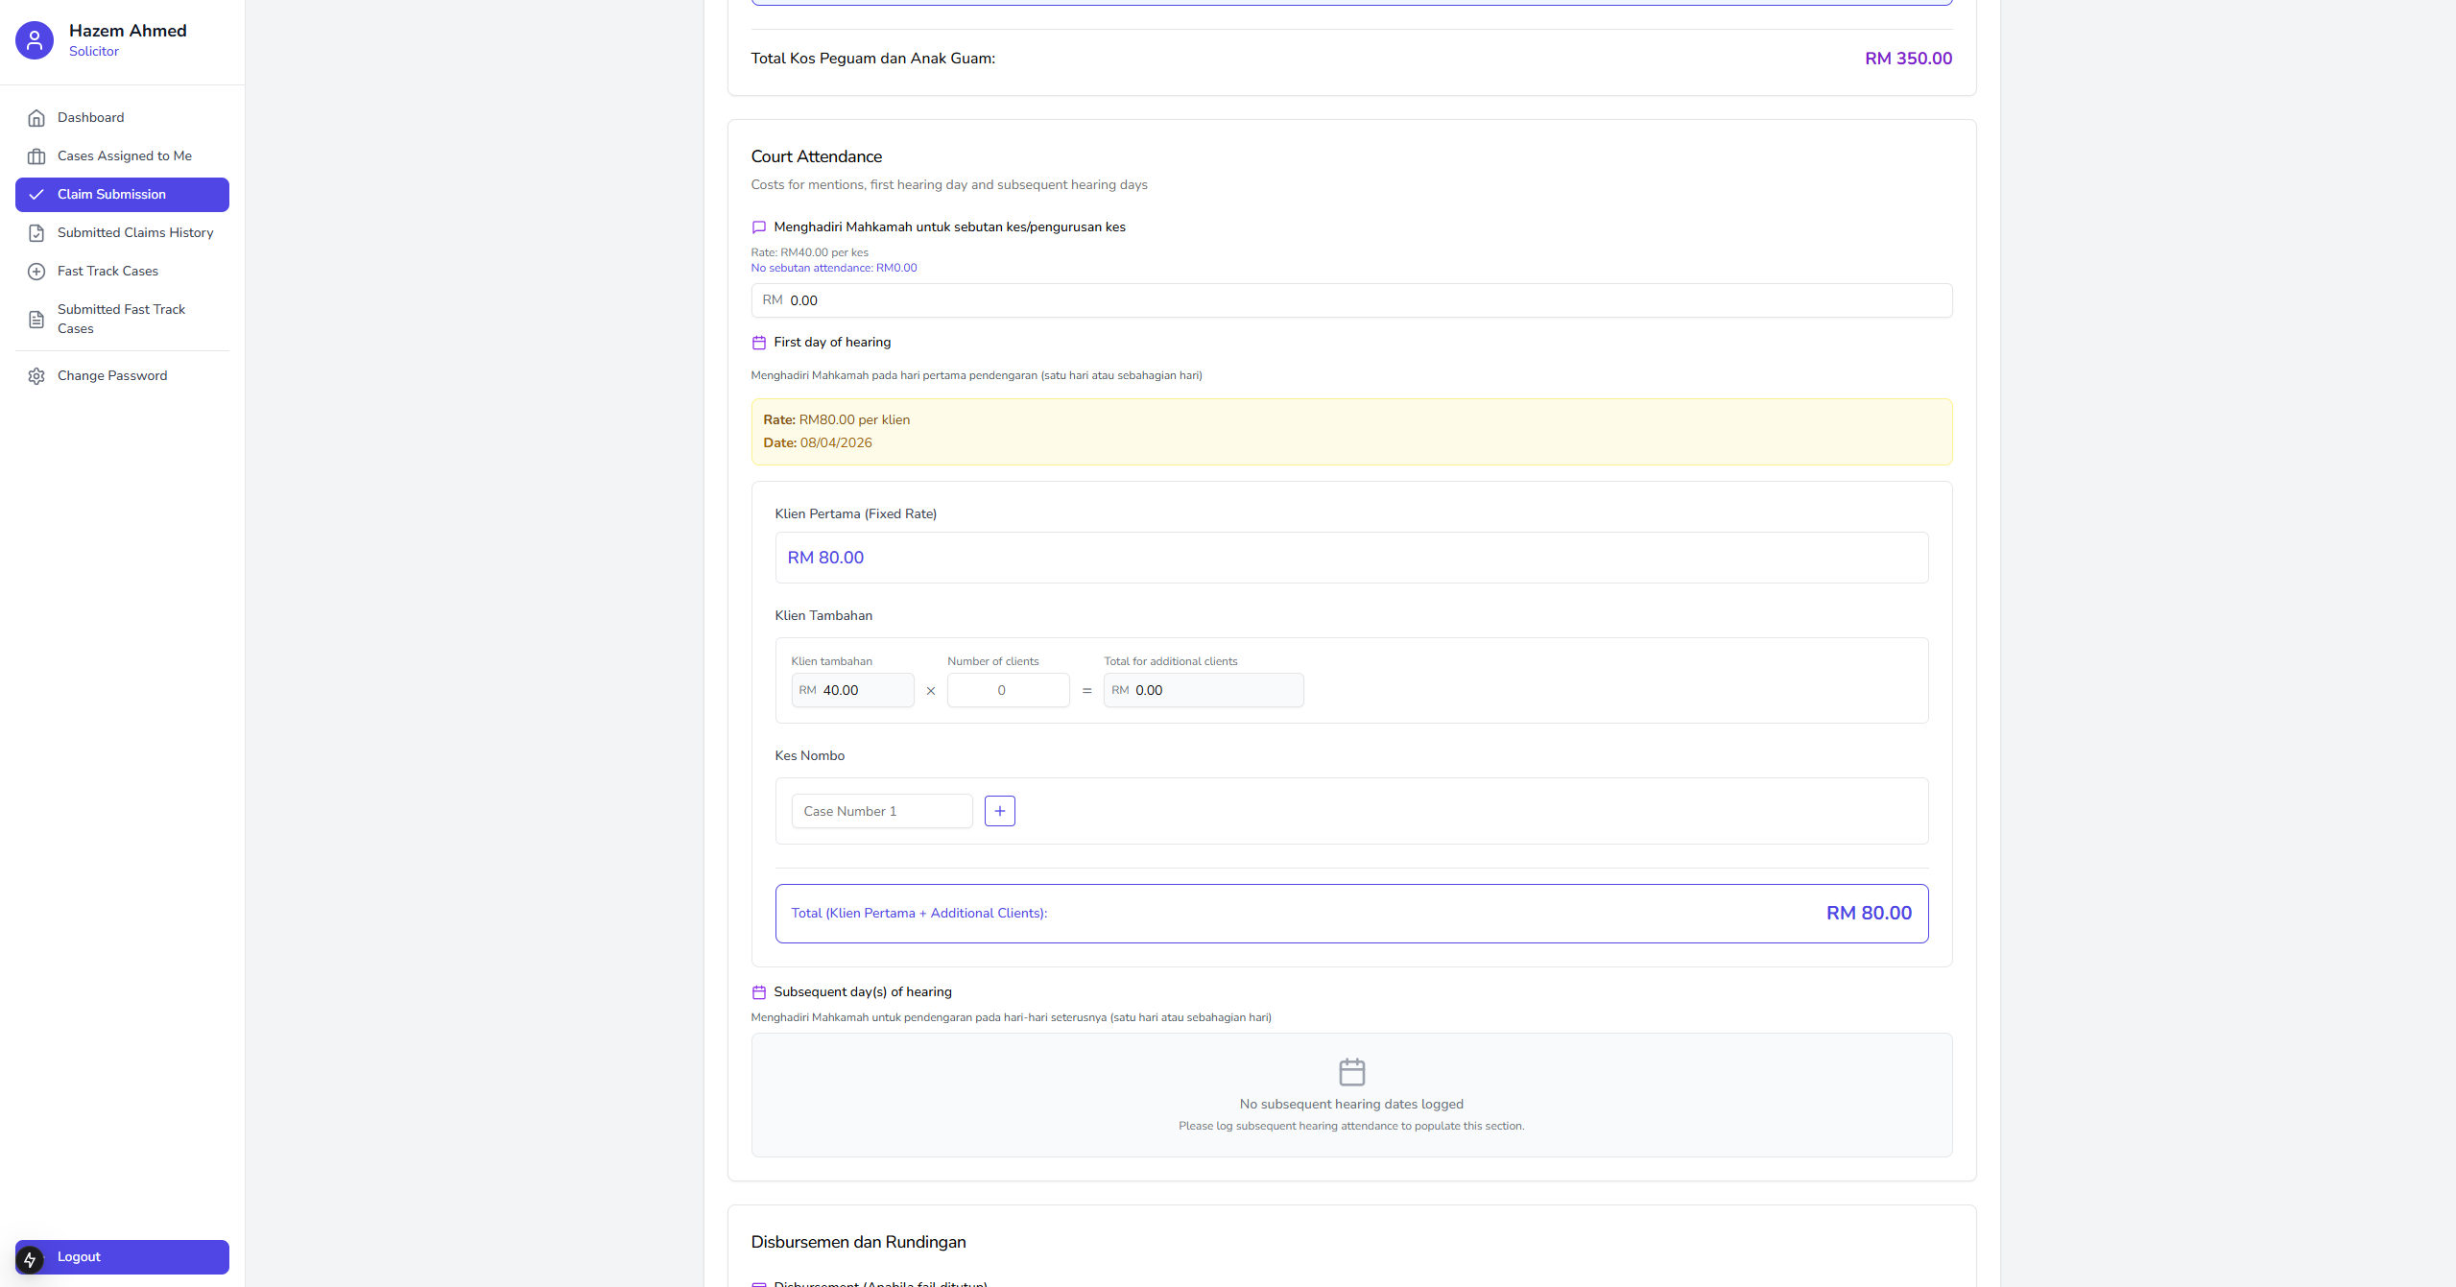Image resolution: width=2456 pixels, height=1287 pixels.
Task: Open Claim Submission menu item
Action: click(x=122, y=195)
